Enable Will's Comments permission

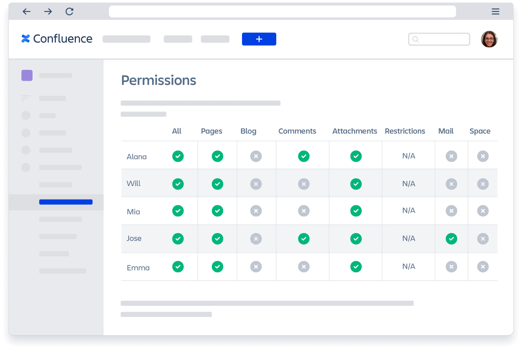pos(304,184)
